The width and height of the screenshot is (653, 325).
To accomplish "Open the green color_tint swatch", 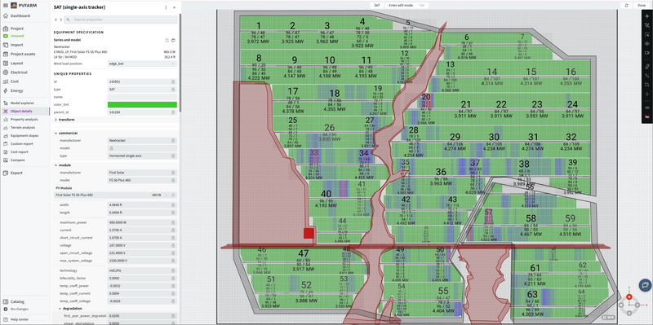I will tap(142, 105).
